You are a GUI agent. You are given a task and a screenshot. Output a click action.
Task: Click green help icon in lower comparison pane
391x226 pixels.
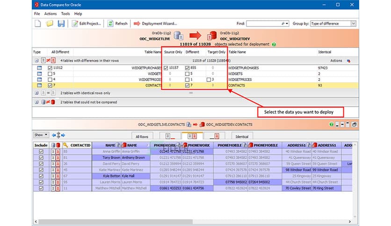pyautogui.click(x=331, y=124)
